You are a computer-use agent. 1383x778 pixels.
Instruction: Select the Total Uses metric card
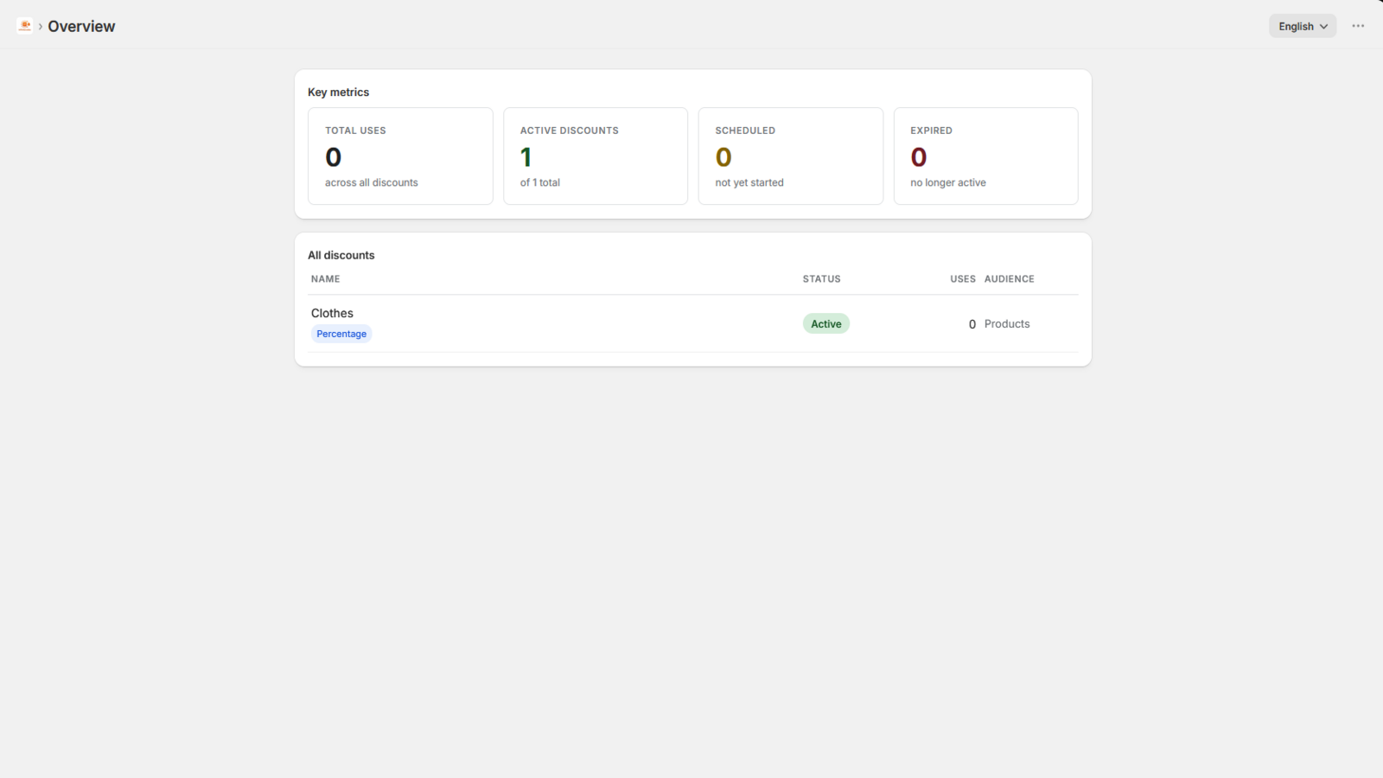[400, 156]
